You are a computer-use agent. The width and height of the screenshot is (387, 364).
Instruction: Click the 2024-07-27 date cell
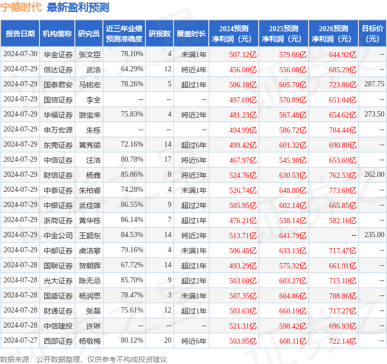[20, 340]
